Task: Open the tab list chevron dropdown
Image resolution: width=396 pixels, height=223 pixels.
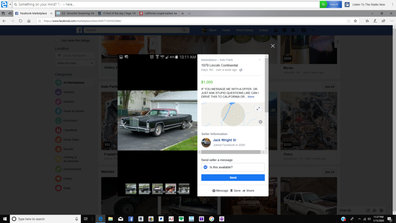Action: pos(189,13)
